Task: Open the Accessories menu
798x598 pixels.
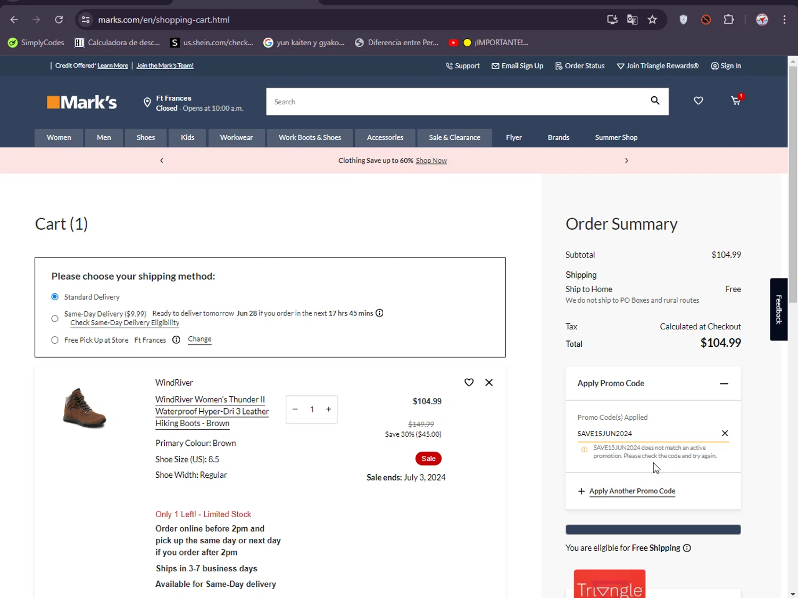Action: (385, 137)
